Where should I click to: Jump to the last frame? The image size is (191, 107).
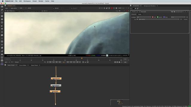(x=77, y=62)
